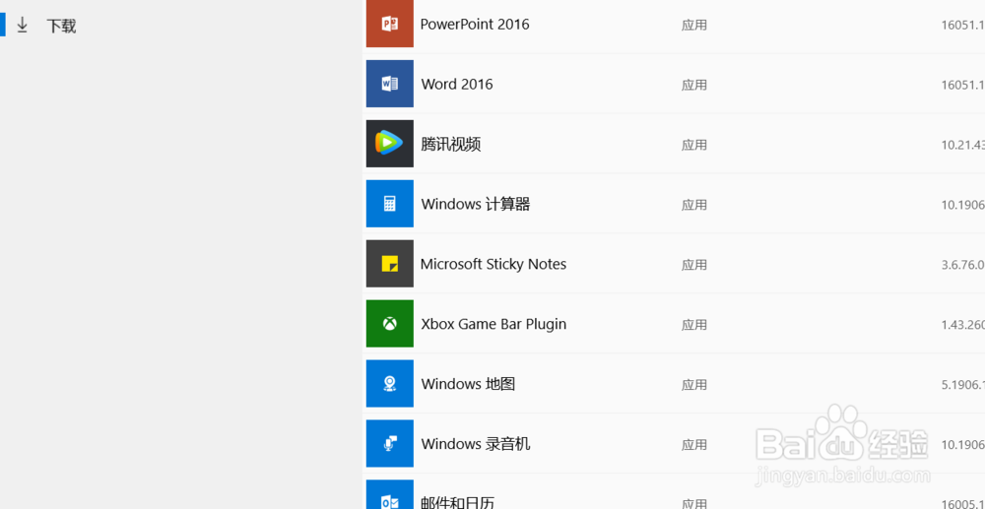985x509 pixels.
Task: Click version number in PowerPoint 2016 row
Action: click(962, 25)
